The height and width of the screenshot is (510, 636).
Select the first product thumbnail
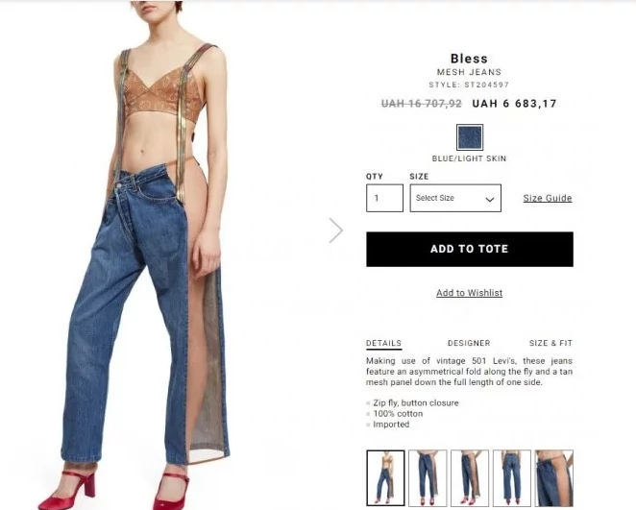[x=385, y=478]
